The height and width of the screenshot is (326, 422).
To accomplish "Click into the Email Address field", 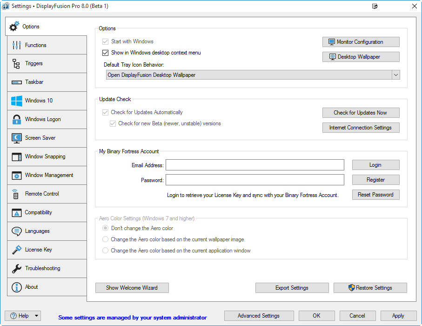I will pos(255,165).
